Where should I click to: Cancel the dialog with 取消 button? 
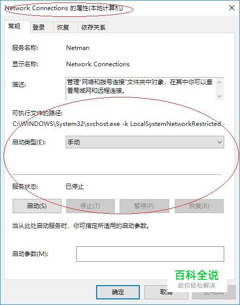coord(166,292)
